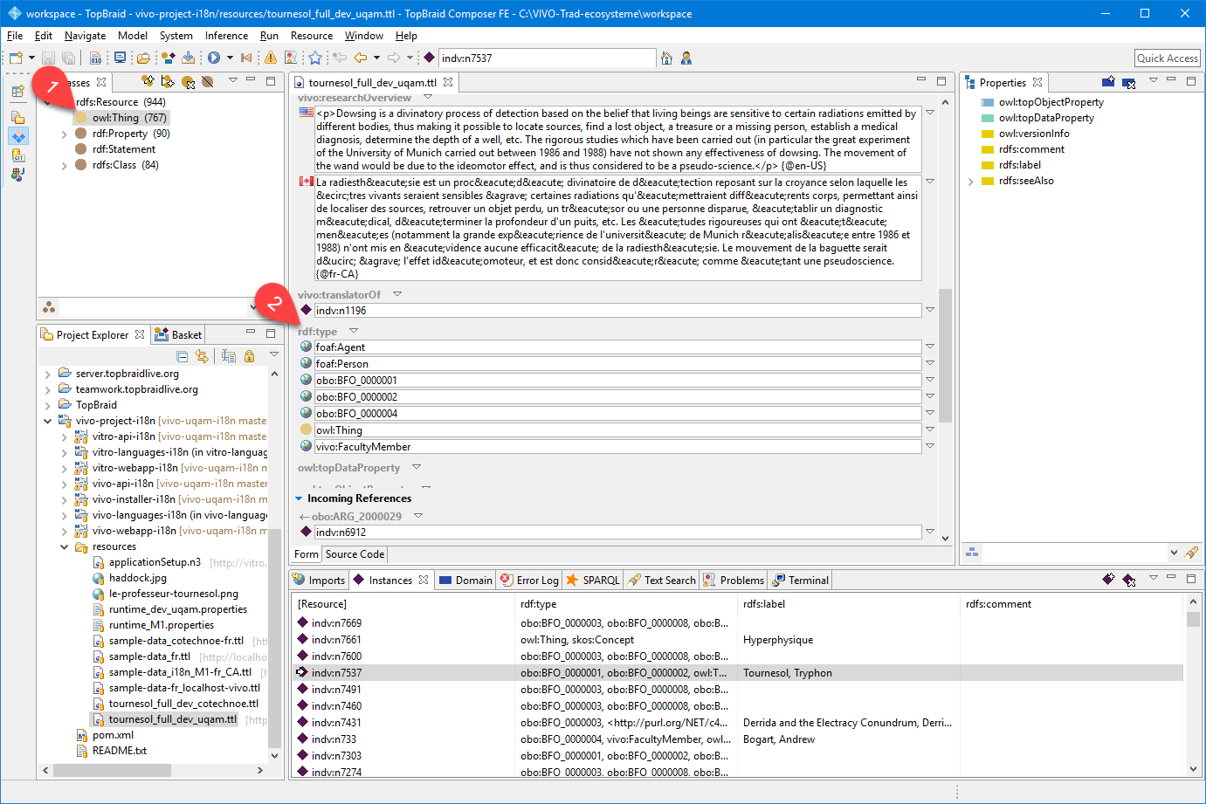Image resolution: width=1206 pixels, height=804 pixels.
Task: Click the person icon right of Home
Action: pyautogui.click(x=686, y=58)
